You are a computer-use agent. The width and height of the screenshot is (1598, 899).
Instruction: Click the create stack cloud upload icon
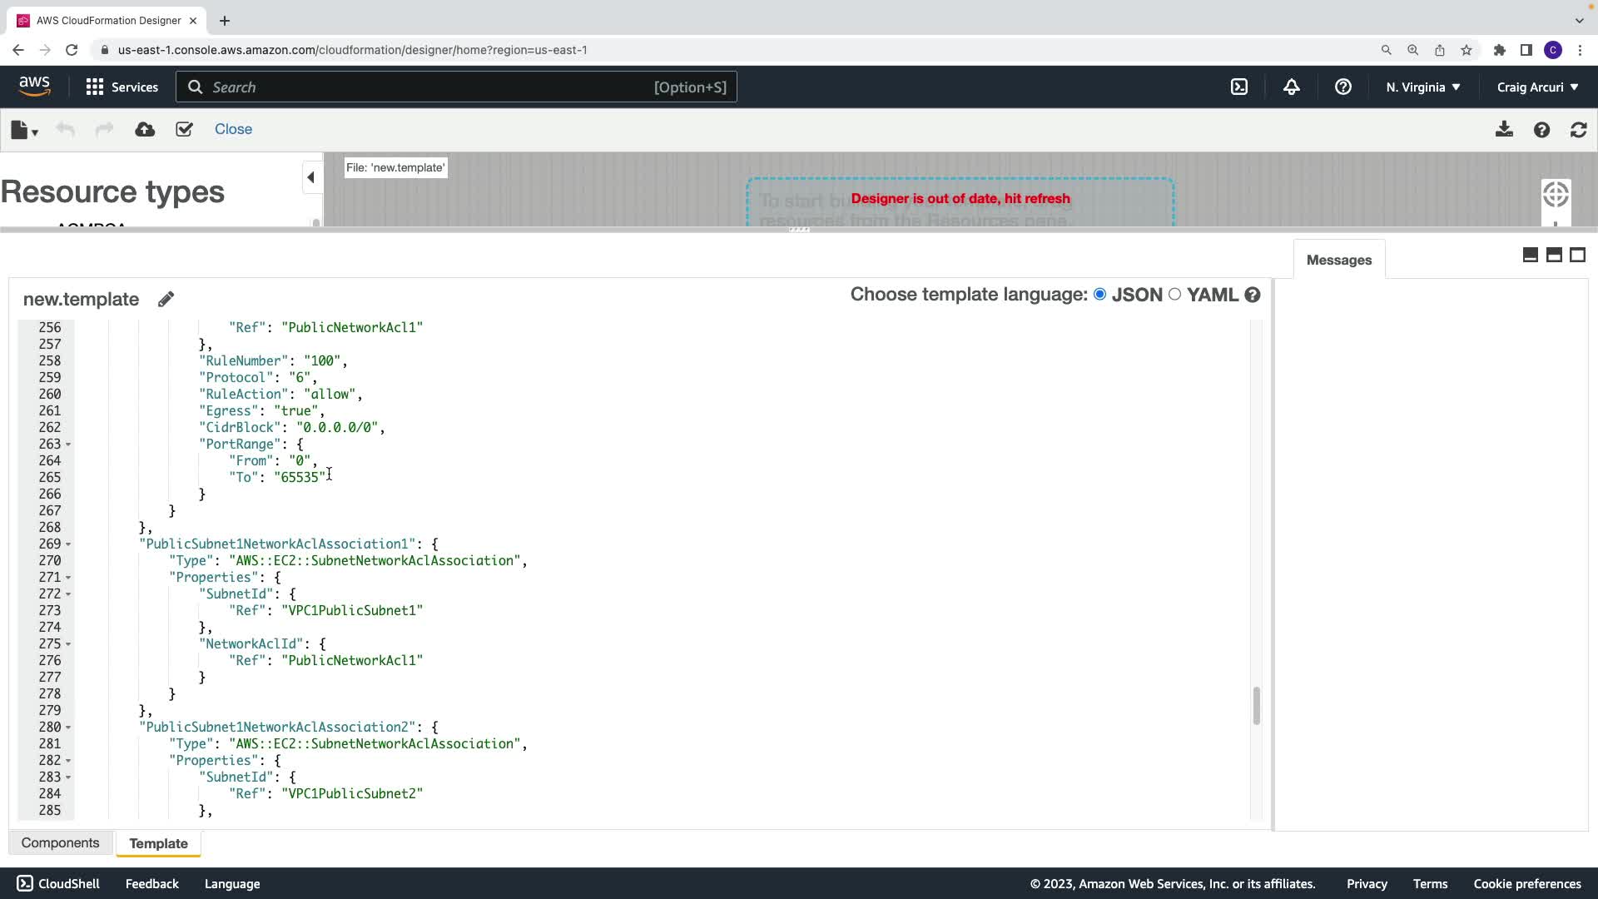coord(145,129)
